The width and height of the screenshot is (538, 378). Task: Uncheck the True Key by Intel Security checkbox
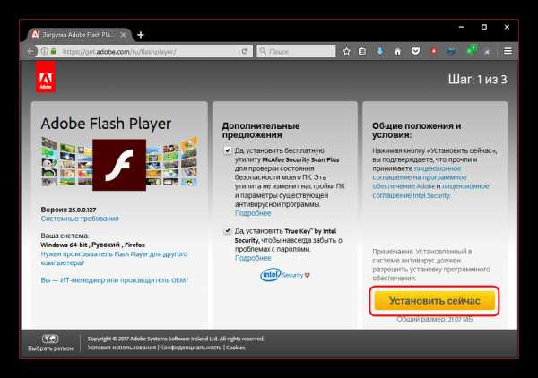[228, 231]
